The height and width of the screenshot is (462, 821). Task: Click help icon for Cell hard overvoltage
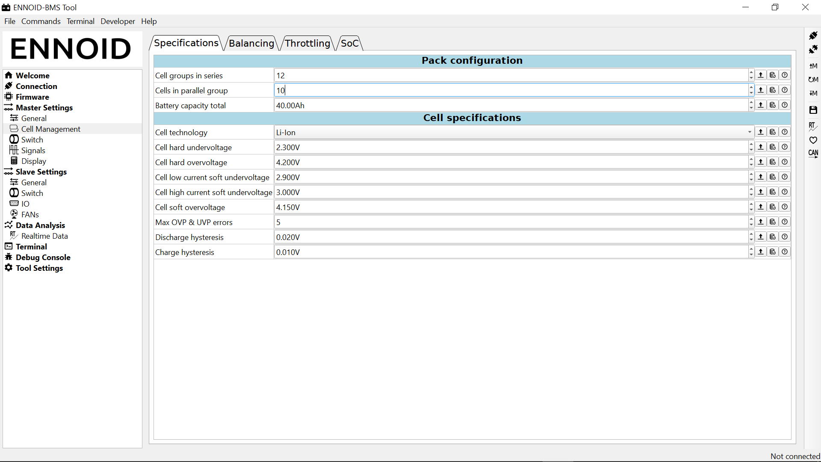[x=785, y=162]
